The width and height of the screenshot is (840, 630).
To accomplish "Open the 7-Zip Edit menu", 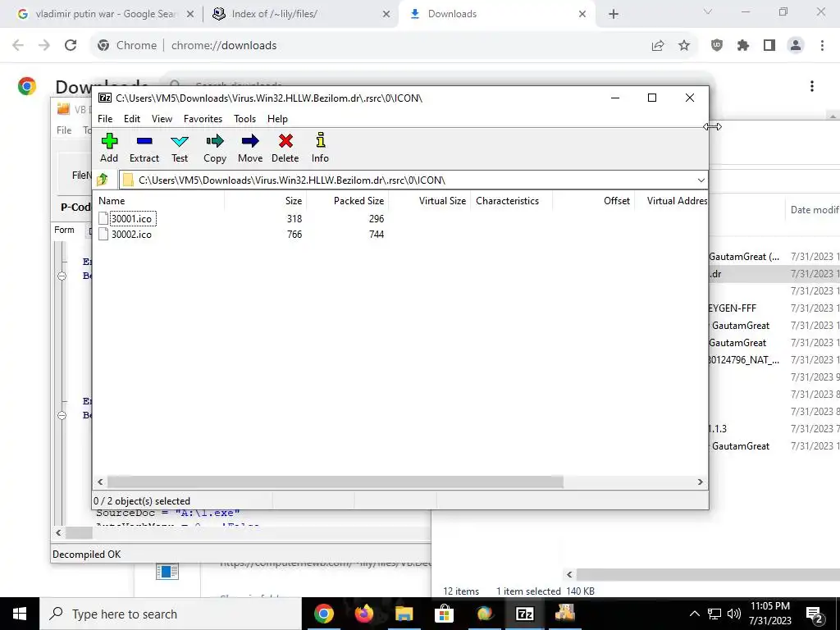I will coord(132,119).
